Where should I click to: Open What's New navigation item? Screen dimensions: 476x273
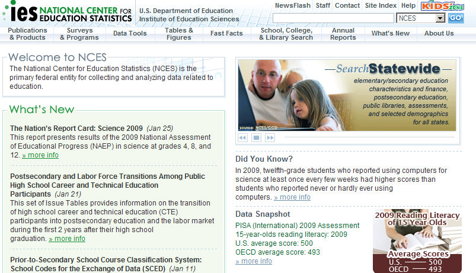391,33
